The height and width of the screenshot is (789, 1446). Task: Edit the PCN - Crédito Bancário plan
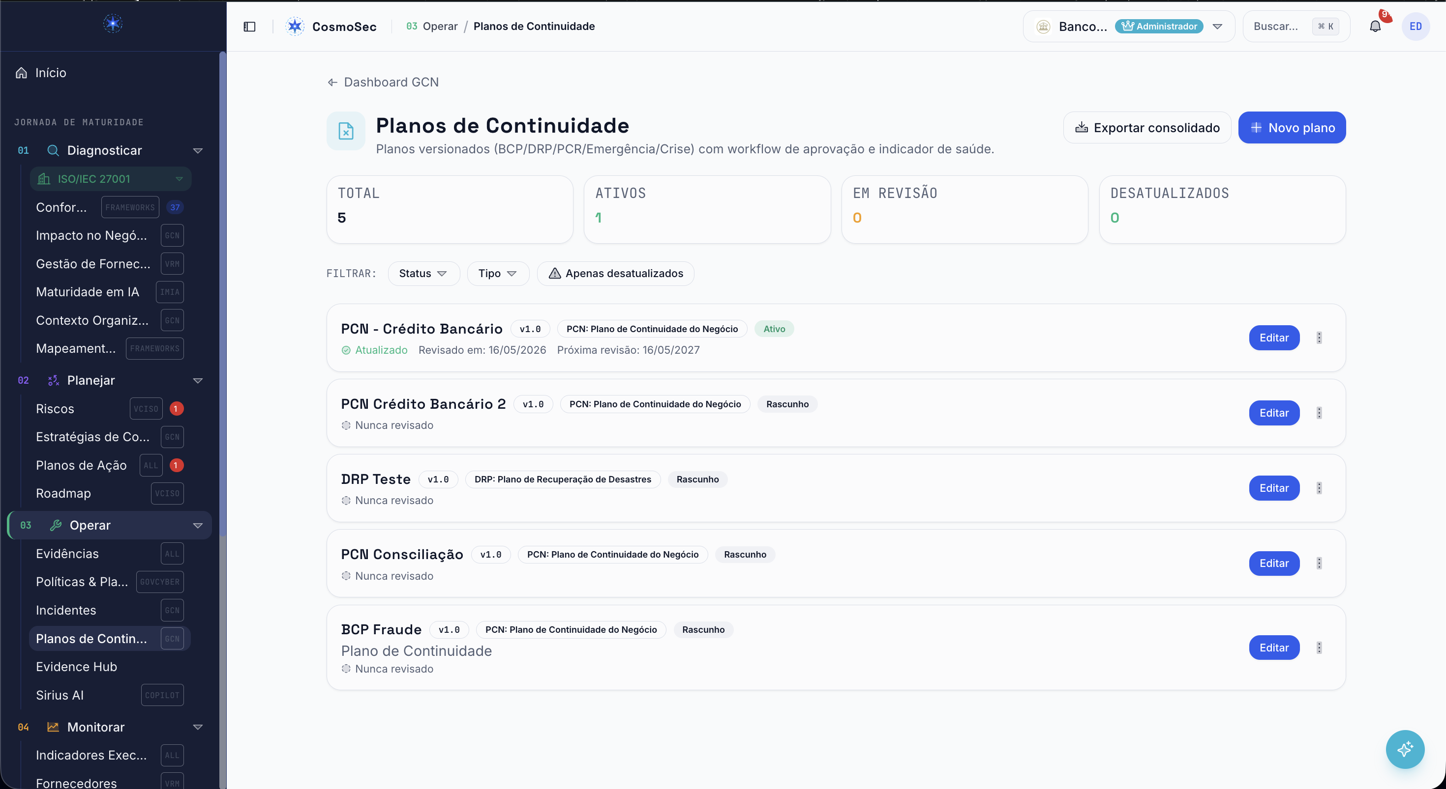pyautogui.click(x=1274, y=338)
